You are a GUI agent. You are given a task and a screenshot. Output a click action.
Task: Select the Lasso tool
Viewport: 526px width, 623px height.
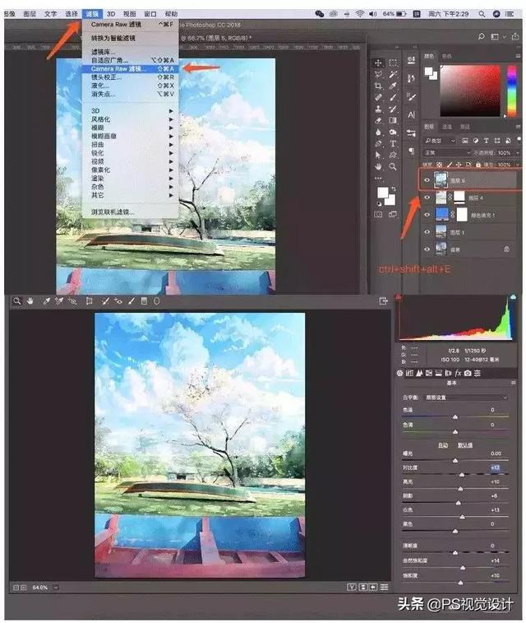(378, 74)
